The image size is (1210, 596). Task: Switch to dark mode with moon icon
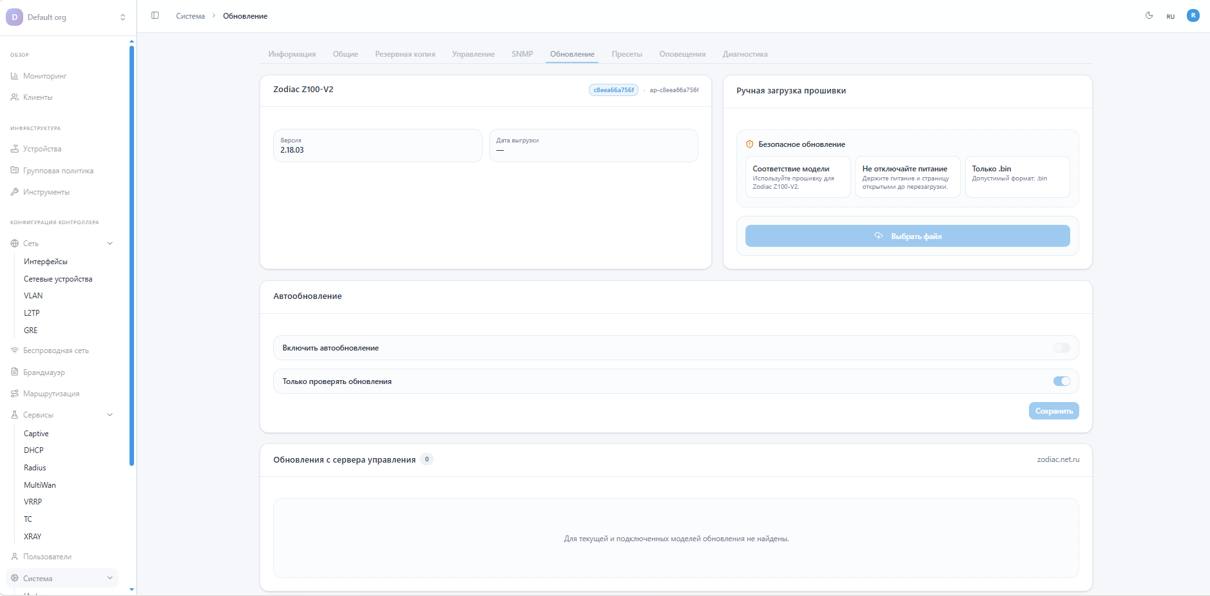click(x=1149, y=15)
